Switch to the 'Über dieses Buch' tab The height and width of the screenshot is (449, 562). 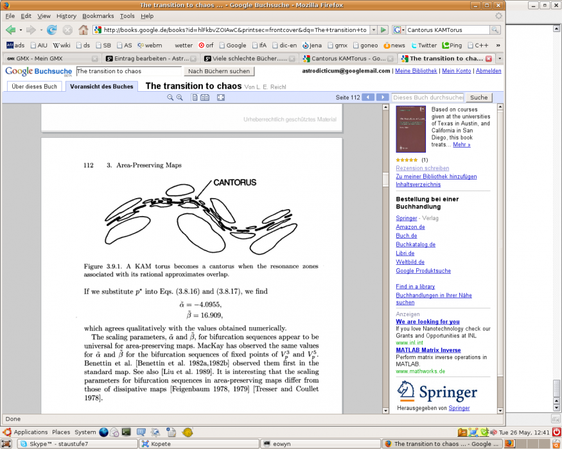point(35,86)
